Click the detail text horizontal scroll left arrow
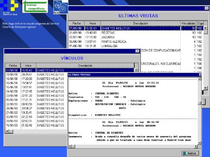Screen dimensions: 210x157 [x=70, y=146]
